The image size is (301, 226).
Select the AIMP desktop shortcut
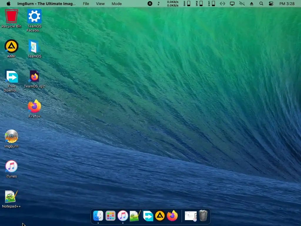[x=11, y=46]
